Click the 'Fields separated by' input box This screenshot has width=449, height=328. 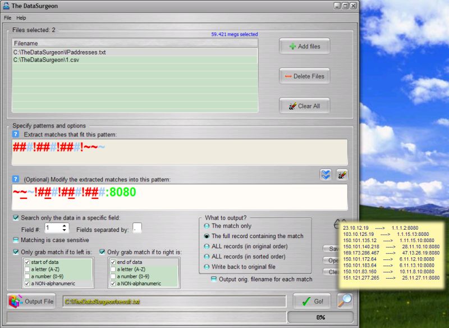tap(137, 228)
